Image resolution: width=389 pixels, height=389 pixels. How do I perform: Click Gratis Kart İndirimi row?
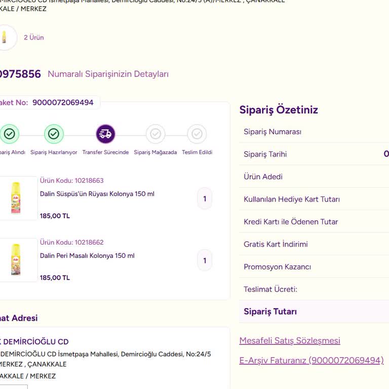coord(314,244)
